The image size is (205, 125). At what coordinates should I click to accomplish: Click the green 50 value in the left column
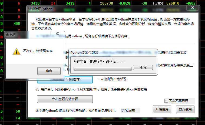(18, 111)
